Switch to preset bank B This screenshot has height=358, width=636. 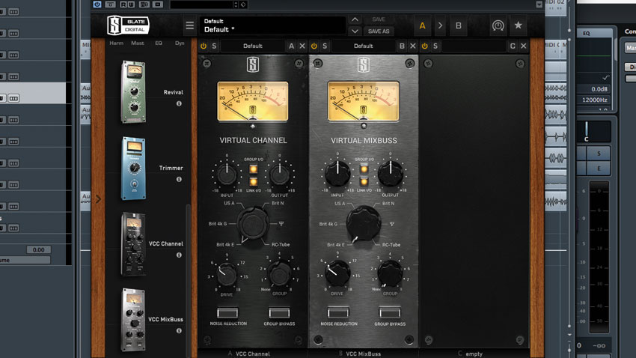pyautogui.click(x=459, y=25)
